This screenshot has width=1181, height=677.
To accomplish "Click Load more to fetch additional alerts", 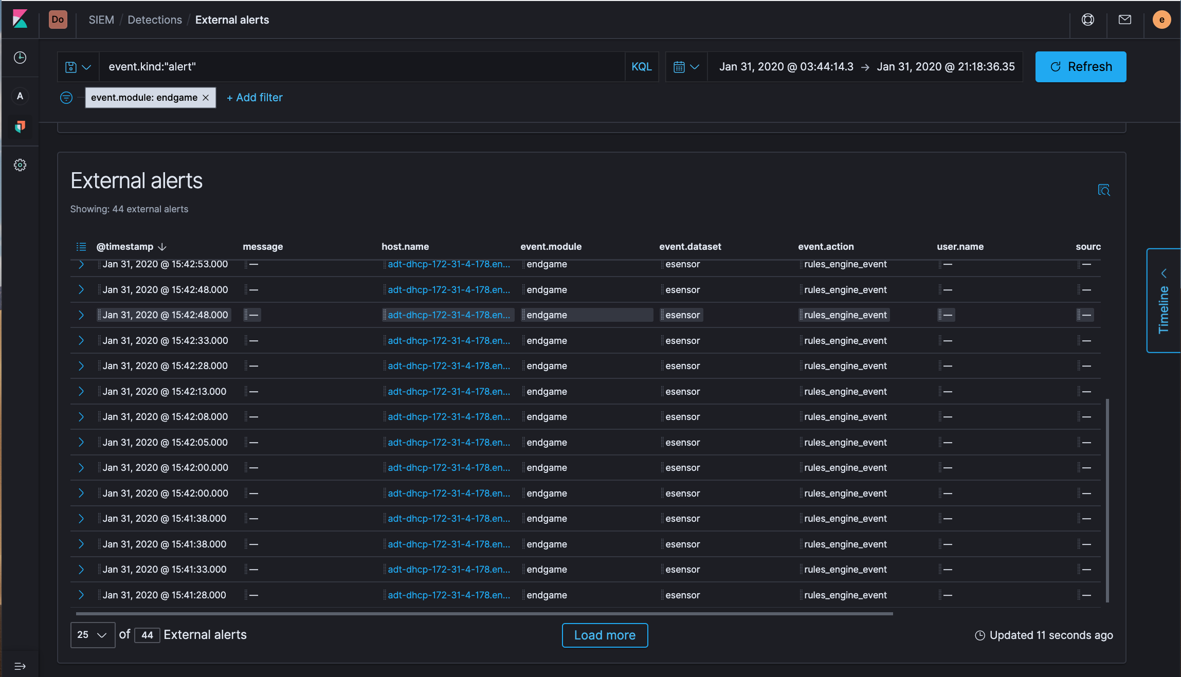I will pyautogui.click(x=605, y=635).
